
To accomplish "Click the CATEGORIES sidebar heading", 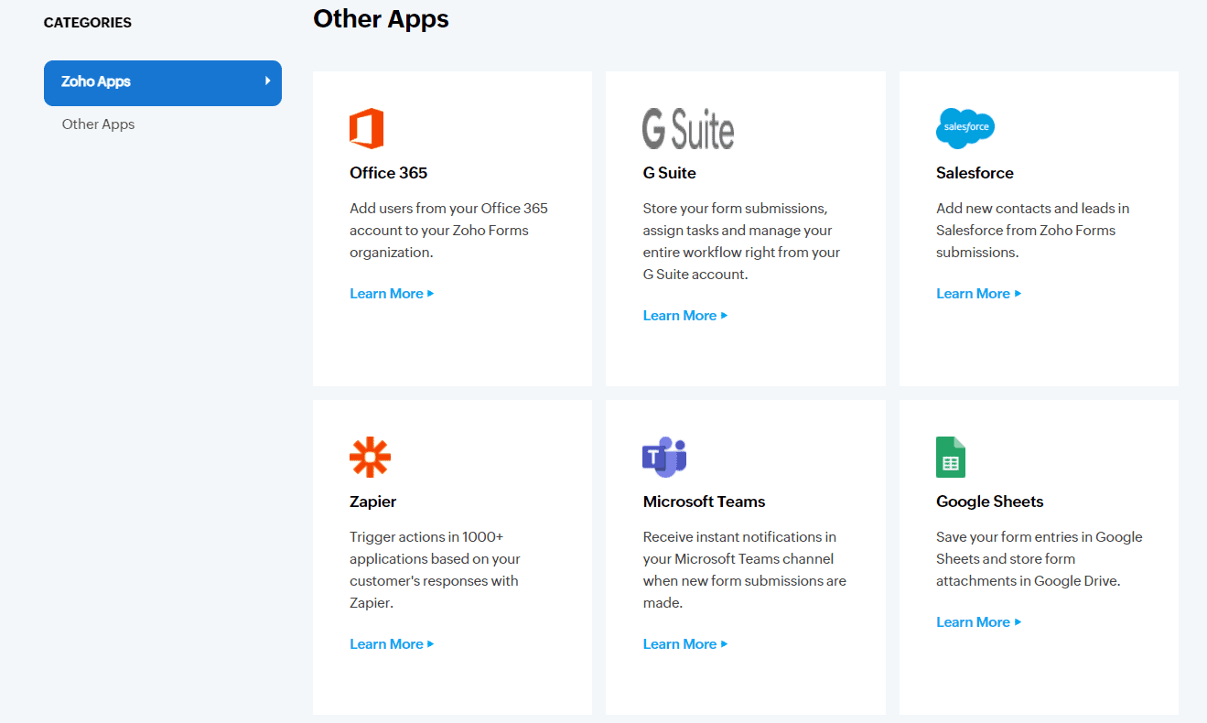I will coord(88,23).
